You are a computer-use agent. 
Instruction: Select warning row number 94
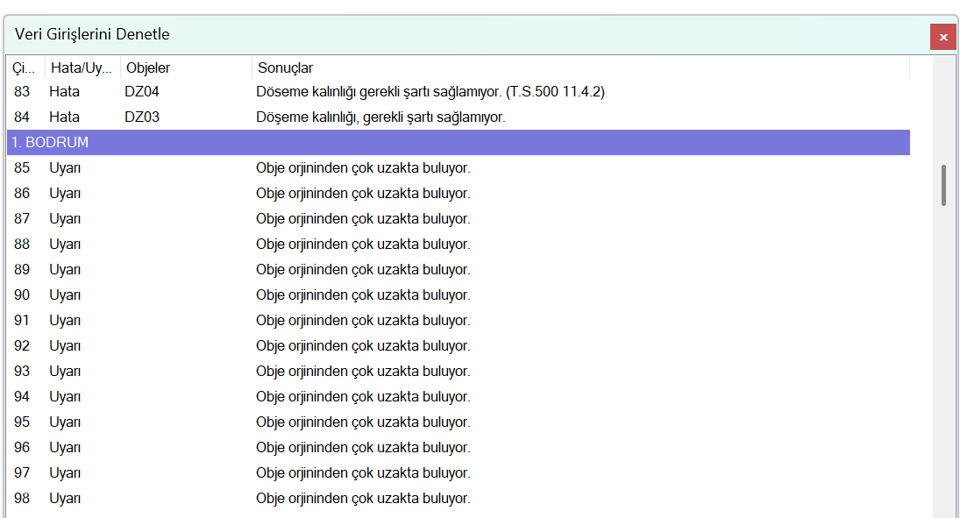(x=459, y=397)
